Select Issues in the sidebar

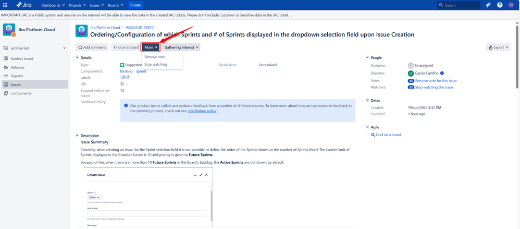point(35,85)
